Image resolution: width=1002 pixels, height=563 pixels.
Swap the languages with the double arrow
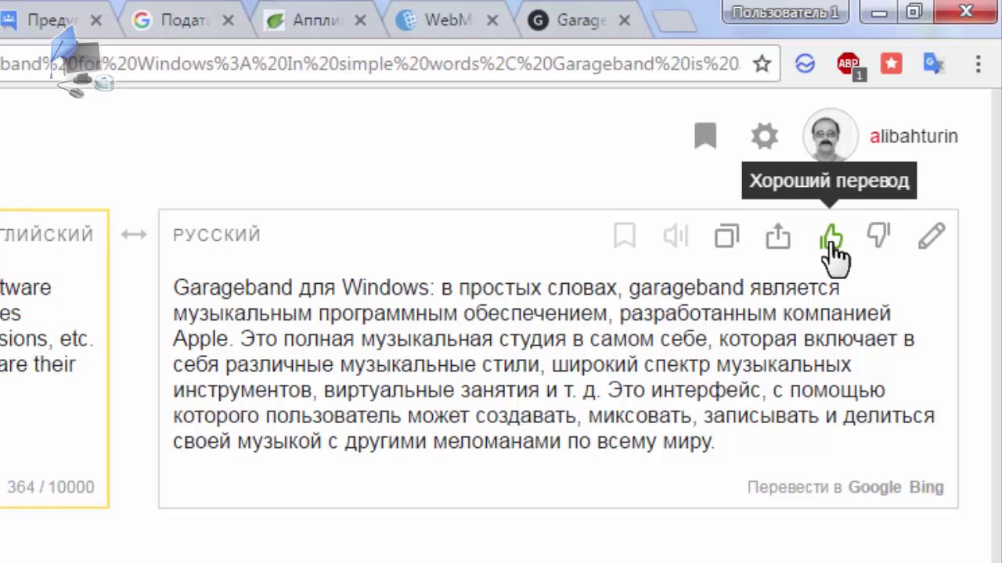click(x=134, y=235)
